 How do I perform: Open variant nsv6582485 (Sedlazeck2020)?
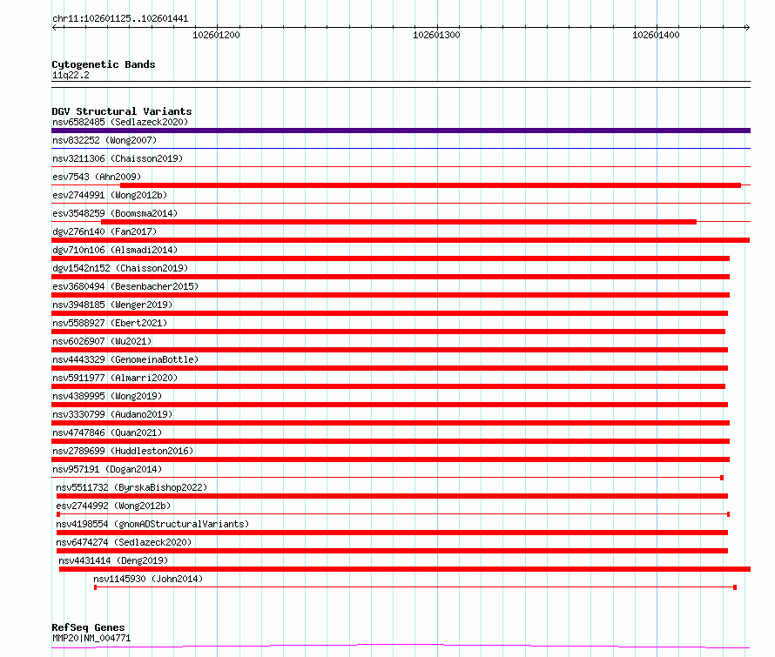tap(120, 122)
